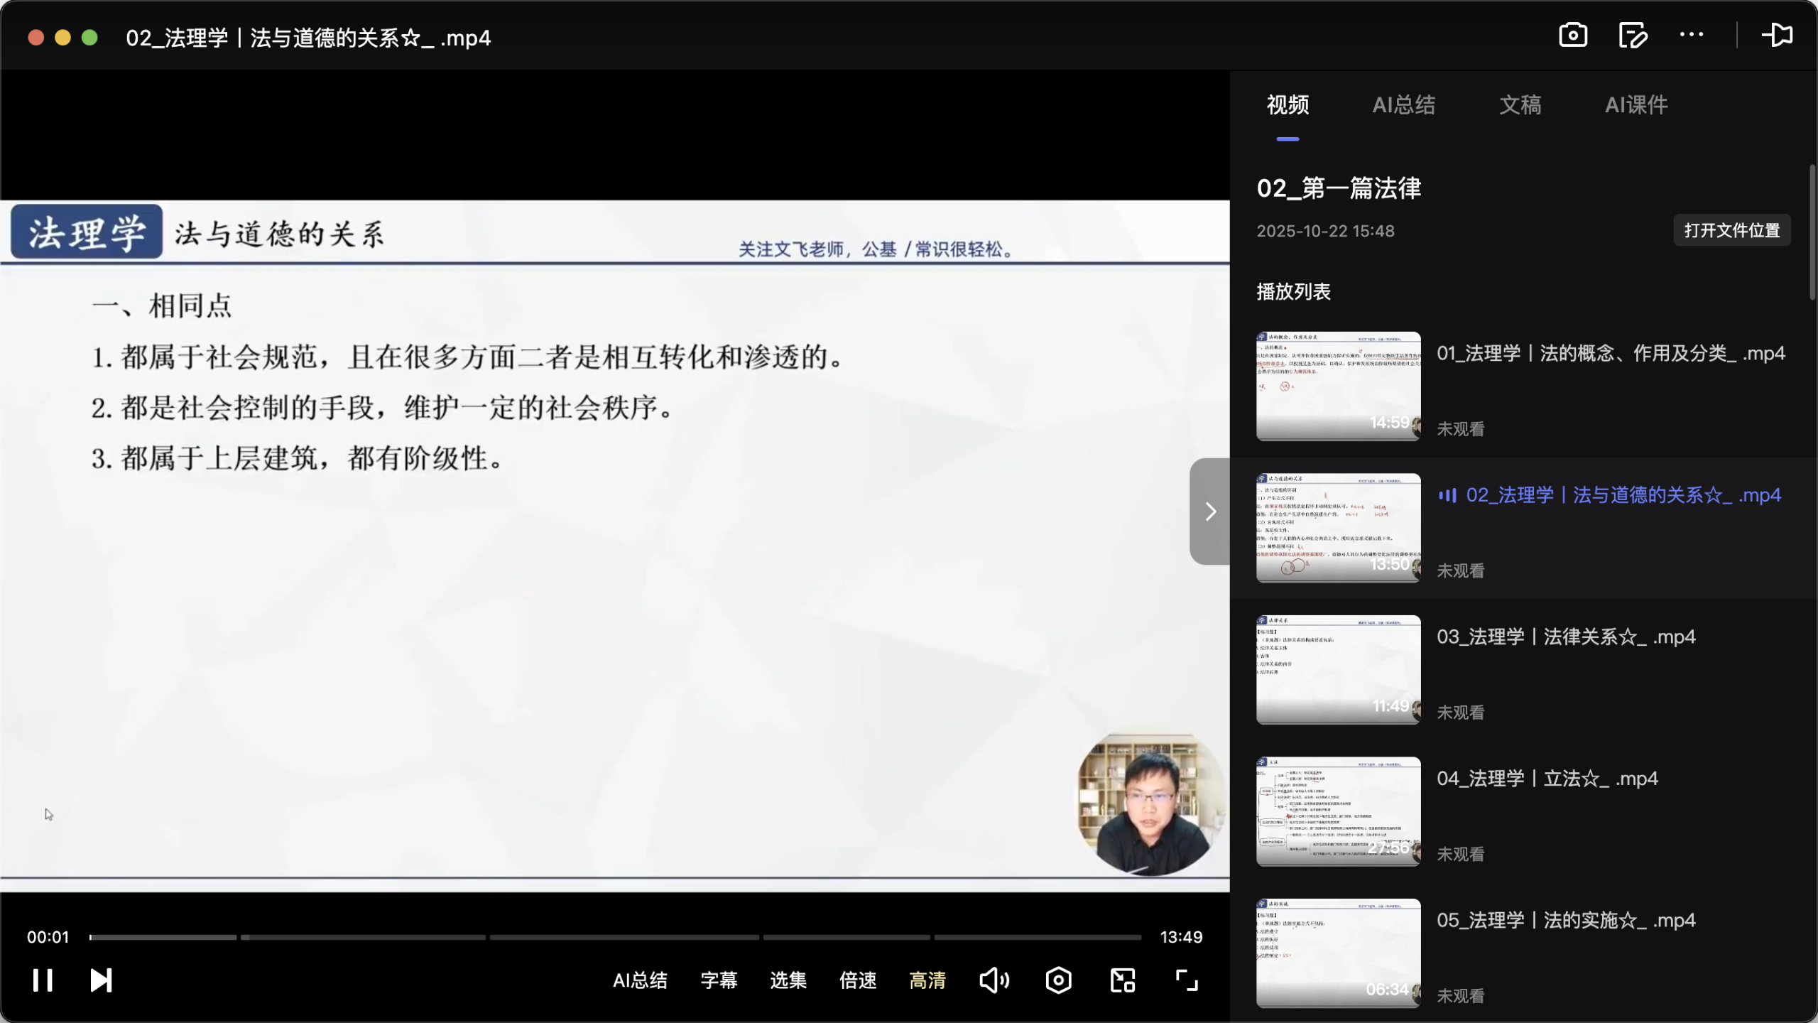The image size is (1818, 1023).
Task: Click the pin/project icon at top right corner
Action: click(x=1776, y=35)
